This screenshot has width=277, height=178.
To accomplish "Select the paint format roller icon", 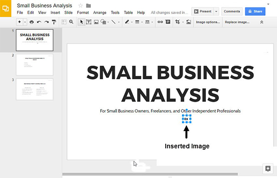I will [54, 22].
